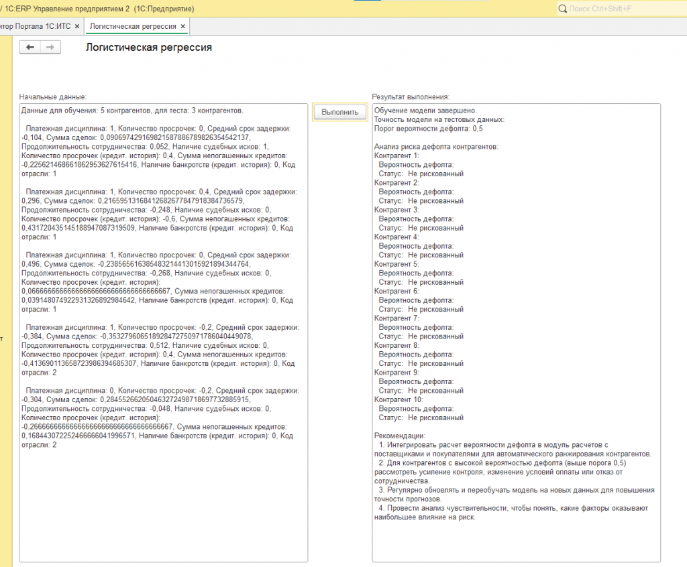This screenshot has height=567, width=687.
Task: Click the value 0,431720435145188947087319509
Action: pos(78,228)
